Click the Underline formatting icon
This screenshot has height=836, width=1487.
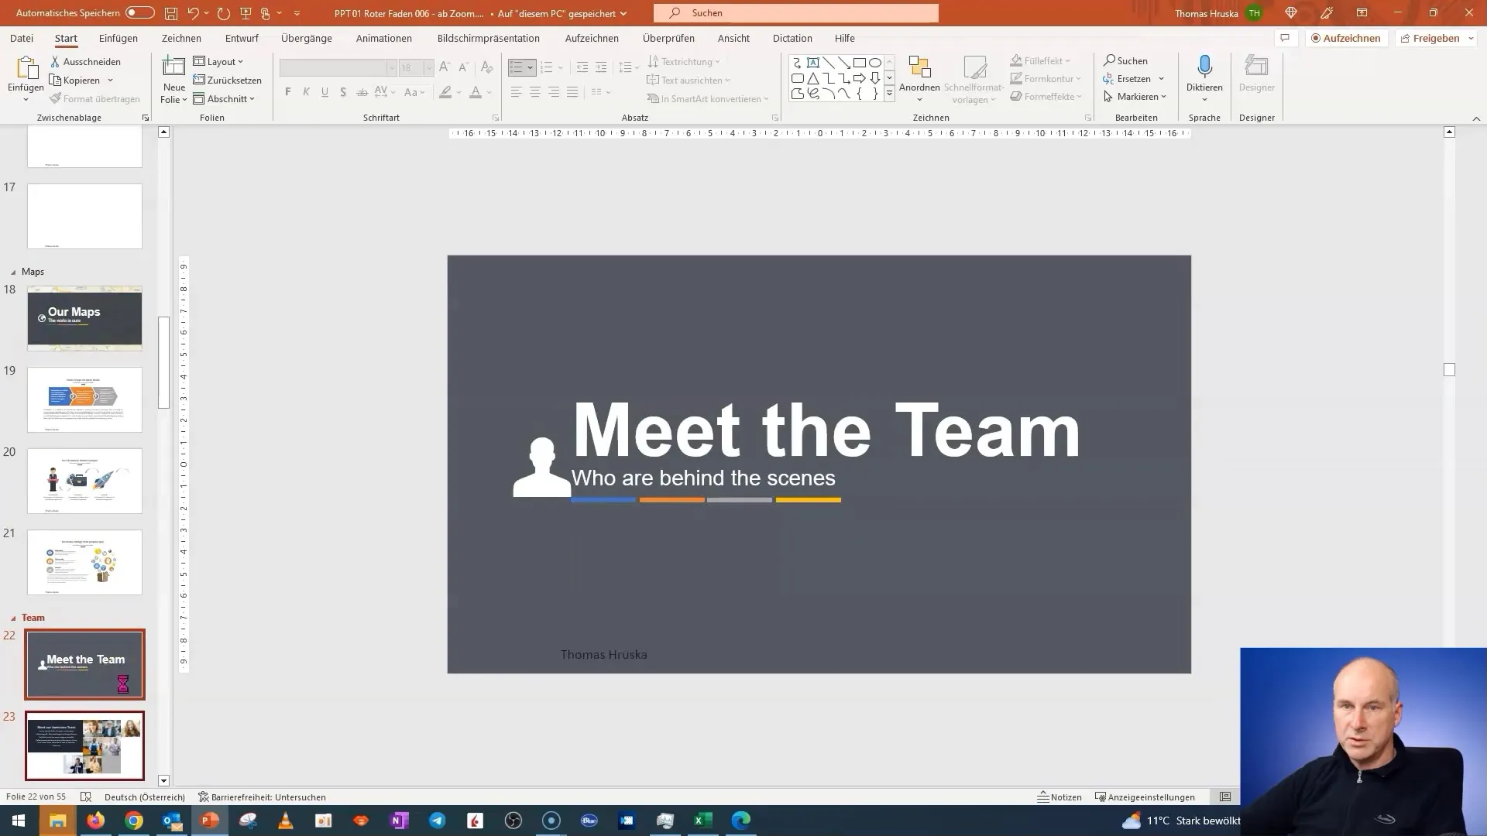click(x=325, y=92)
